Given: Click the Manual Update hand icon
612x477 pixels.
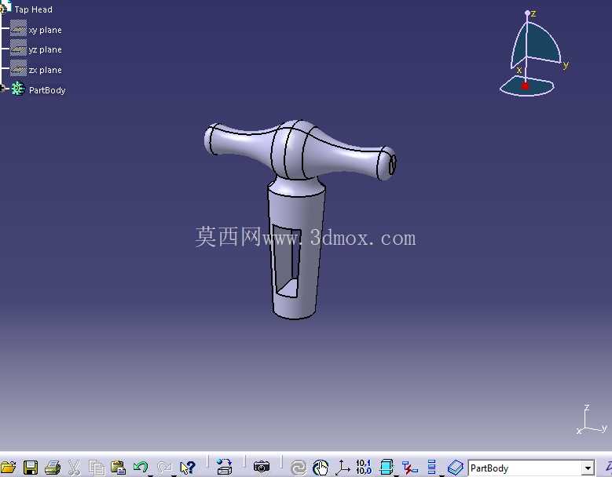Looking at the screenshot, I should (321, 468).
